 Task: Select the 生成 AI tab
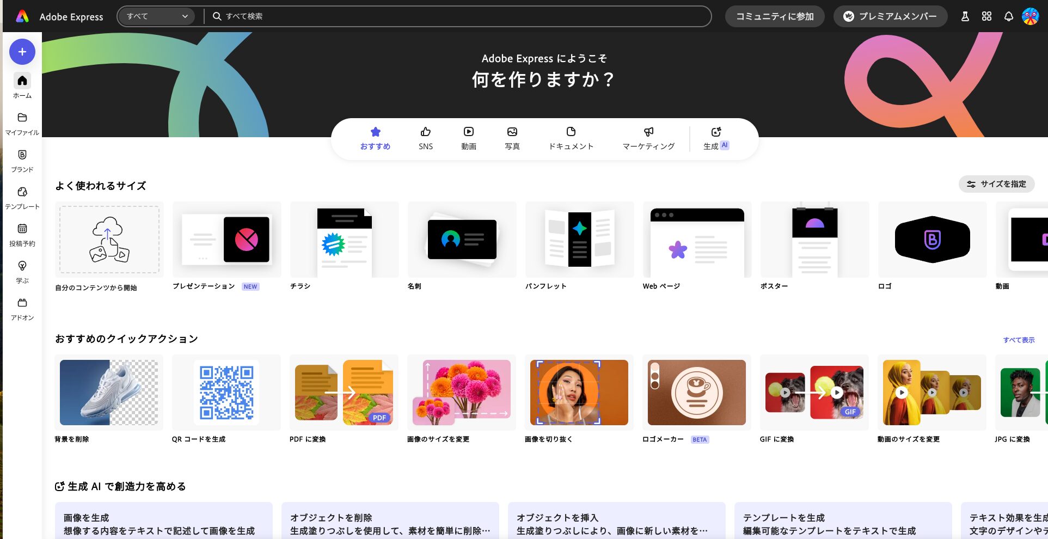click(716, 138)
